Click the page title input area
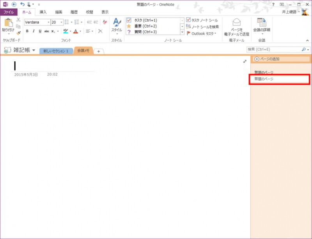Image resolution: width=312 pixels, height=239 pixels. pos(53,66)
